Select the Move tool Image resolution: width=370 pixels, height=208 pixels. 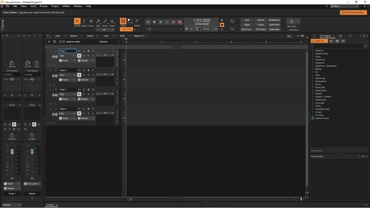(x=91, y=22)
